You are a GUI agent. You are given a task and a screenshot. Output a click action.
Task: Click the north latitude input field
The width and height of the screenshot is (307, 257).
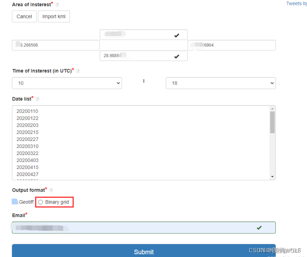point(144,35)
